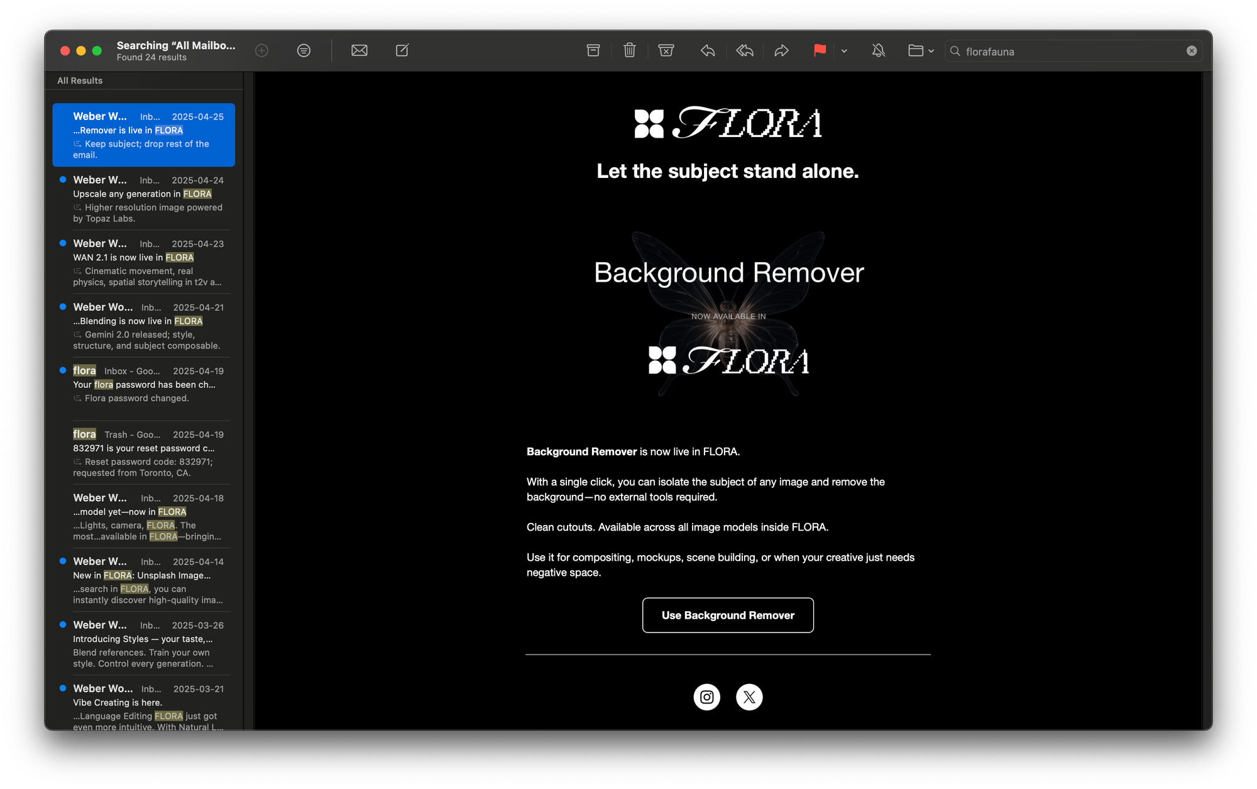Image resolution: width=1257 pixels, height=789 pixels.
Task: Open WAN 2.1 is now live email
Action: [x=144, y=262]
